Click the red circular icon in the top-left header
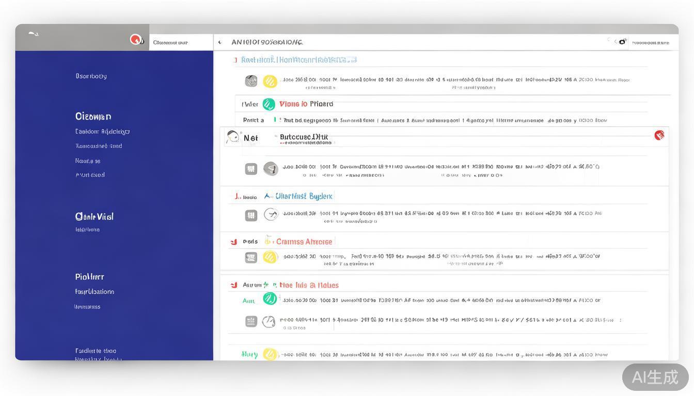The width and height of the screenshot is (694, 396). (x=136, y=39)
